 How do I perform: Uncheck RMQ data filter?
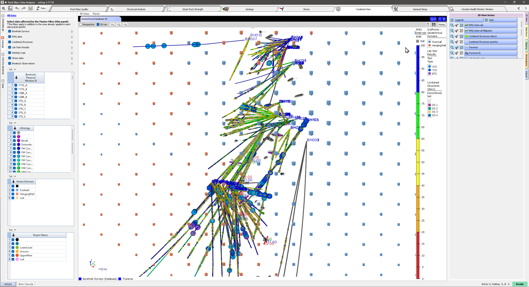(x=10, y=37)
